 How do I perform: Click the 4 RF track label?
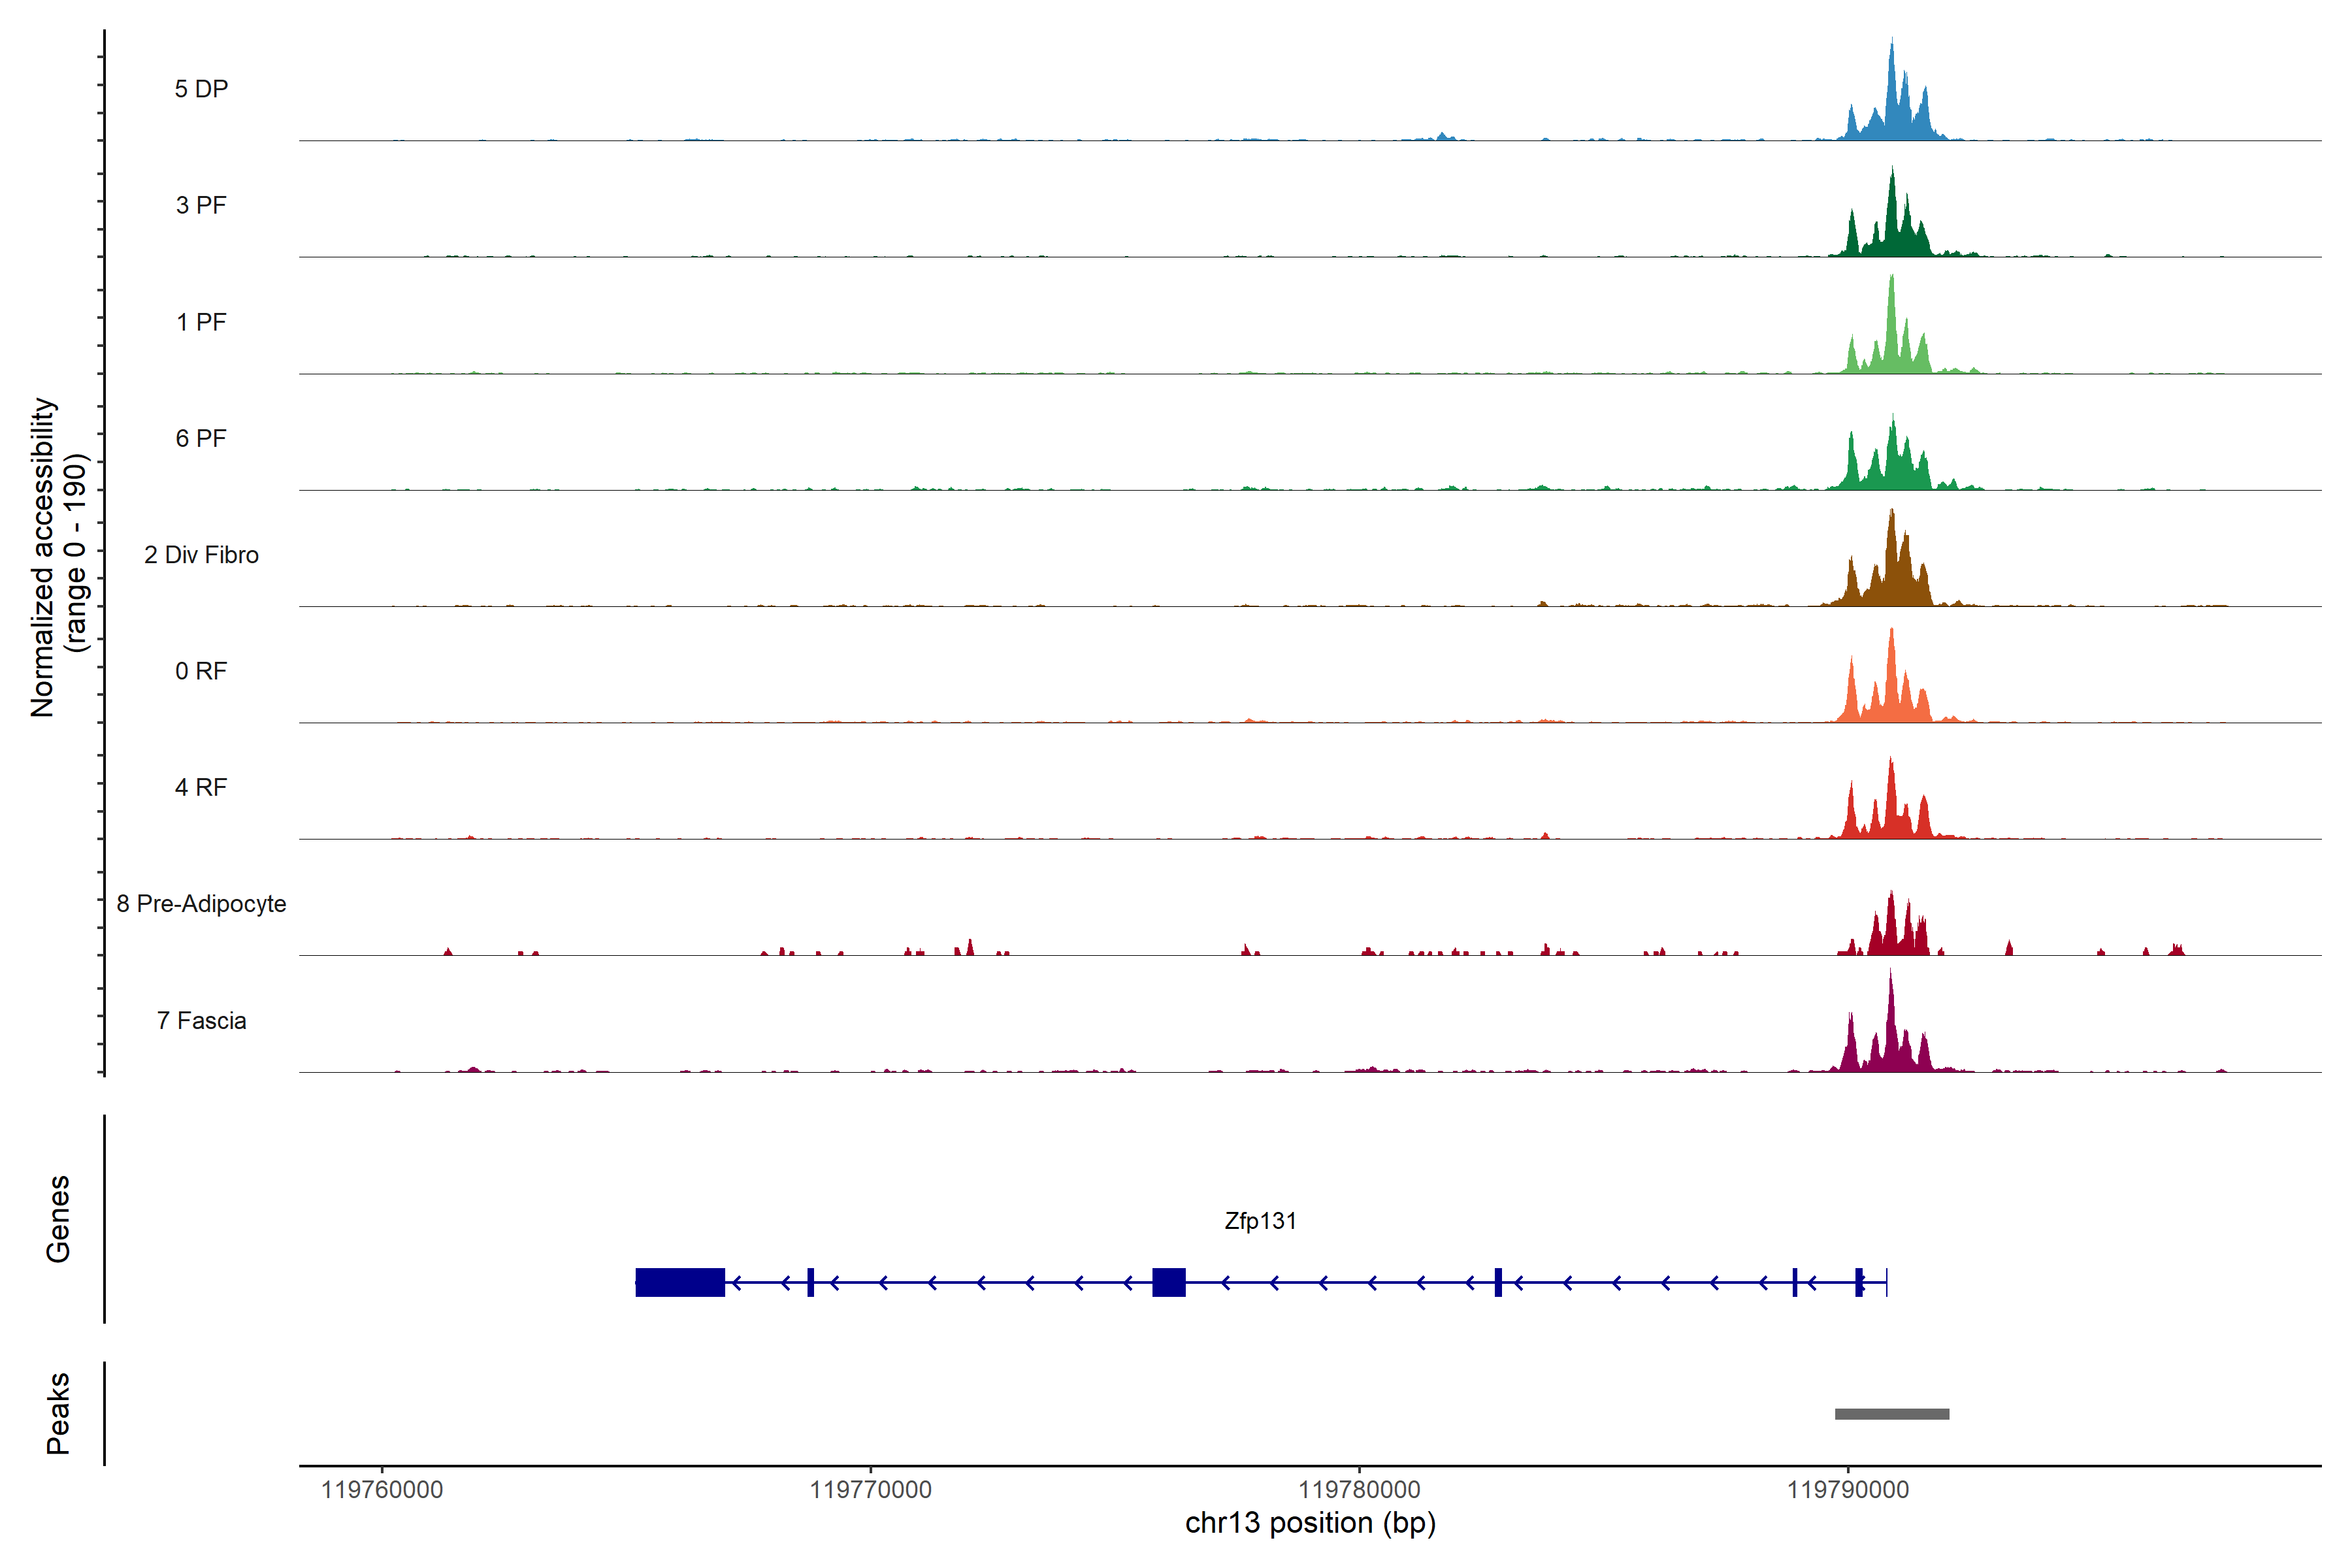(201, 787)
